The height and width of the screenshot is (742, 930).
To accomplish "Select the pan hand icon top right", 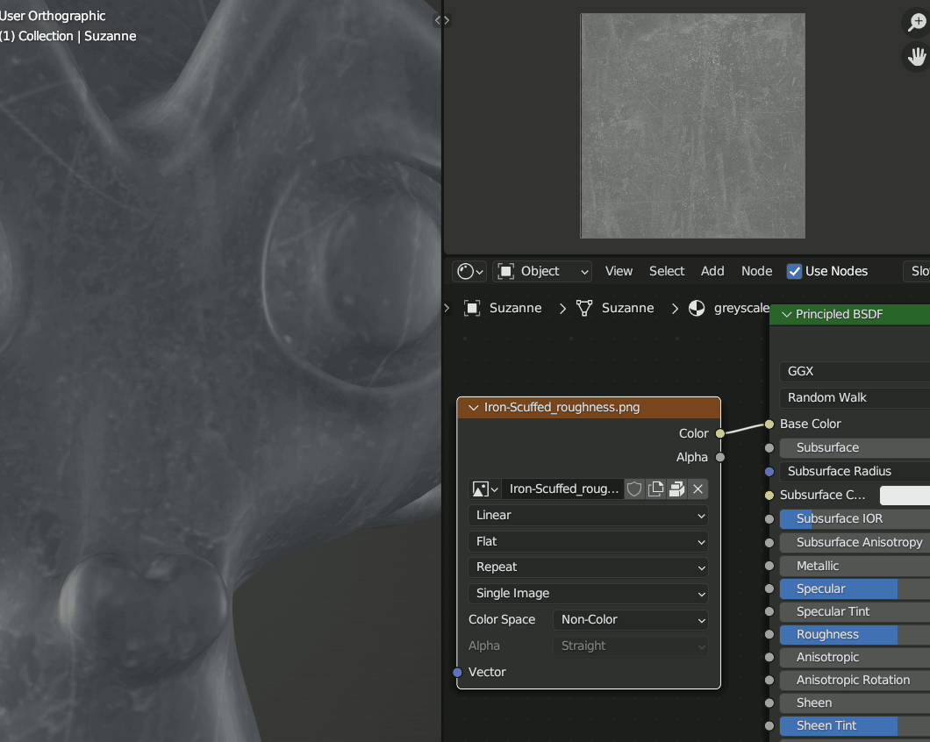I will pyautogui.click(x=915, y=57).
